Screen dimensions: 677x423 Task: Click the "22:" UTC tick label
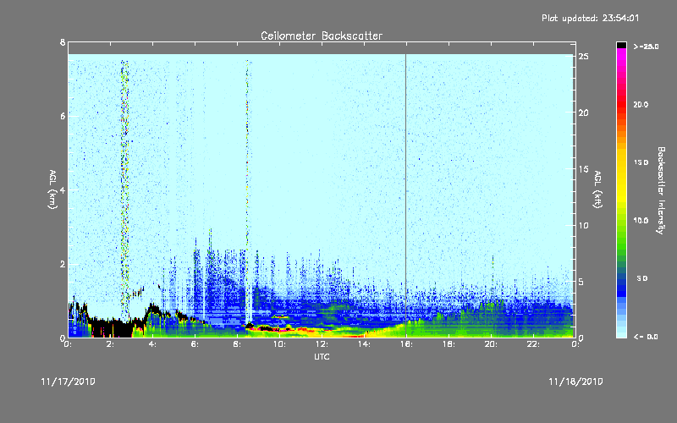534,344
